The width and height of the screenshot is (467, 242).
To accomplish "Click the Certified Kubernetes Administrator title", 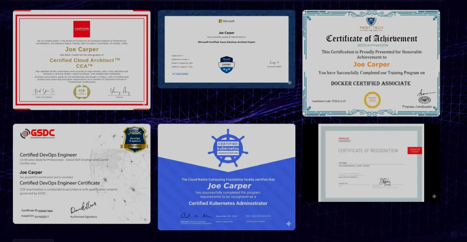I will click(228, 203).
